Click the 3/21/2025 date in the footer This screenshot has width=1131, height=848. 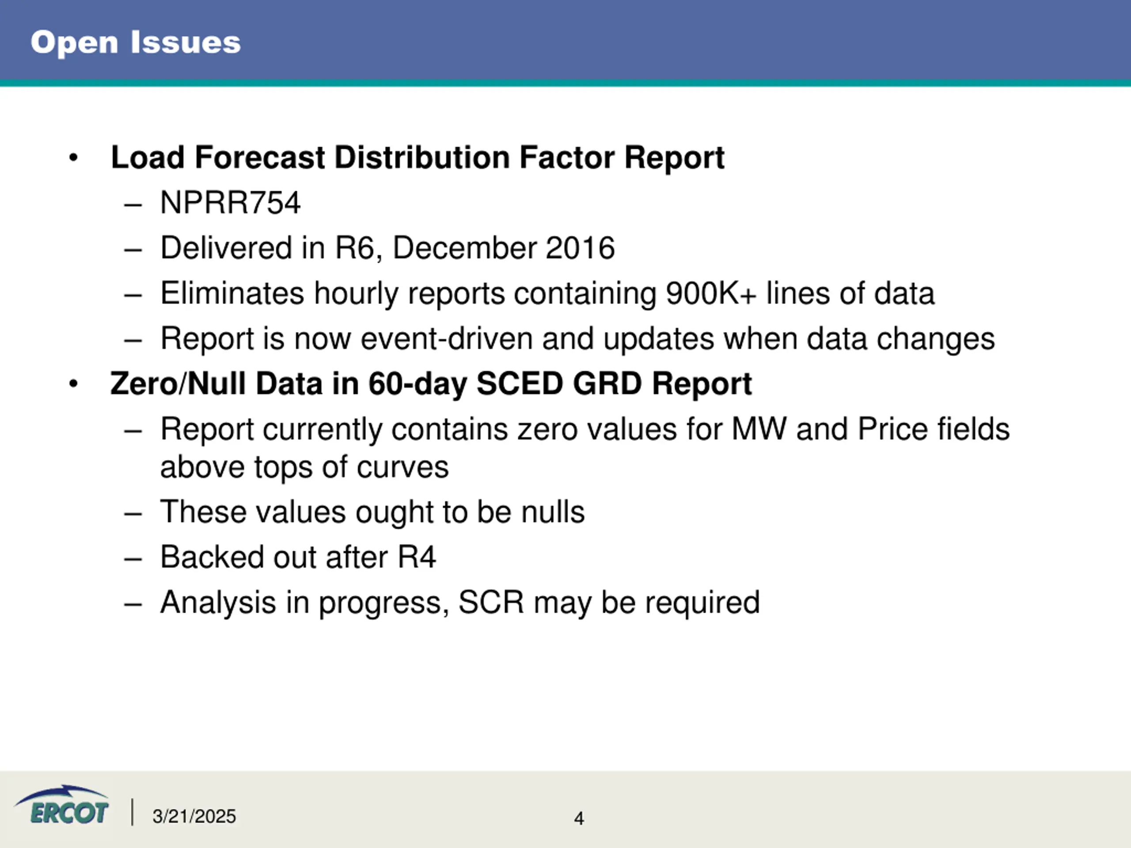click(194, 816)
